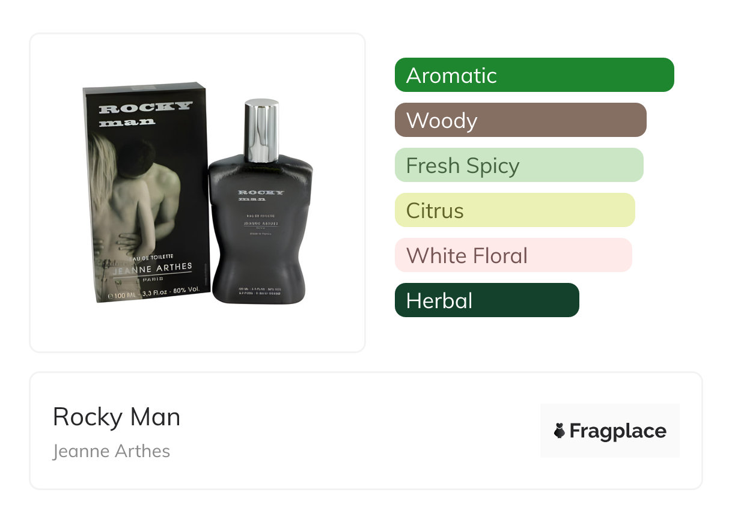Click the Fragplace brand text
732x519 pixels.
pos(618,431)
